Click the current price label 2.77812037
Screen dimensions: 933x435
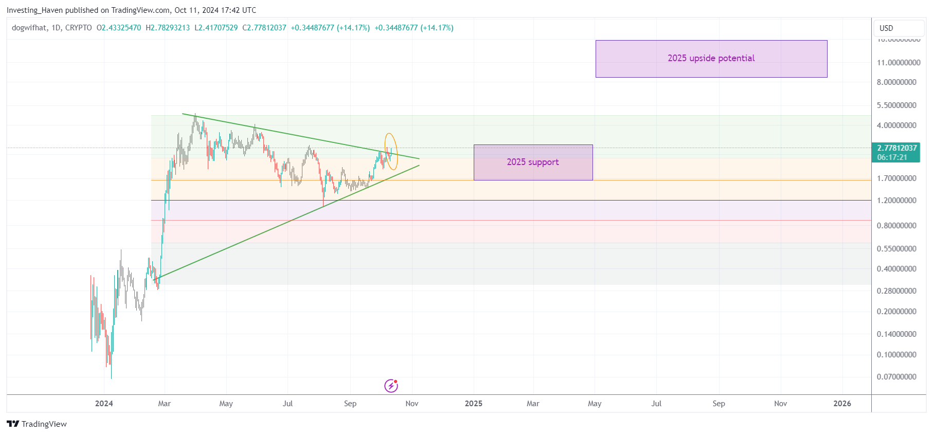897,148
